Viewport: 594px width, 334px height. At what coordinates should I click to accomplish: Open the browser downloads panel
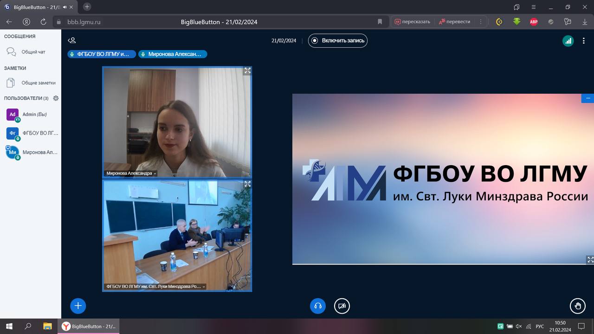[585, 22]
